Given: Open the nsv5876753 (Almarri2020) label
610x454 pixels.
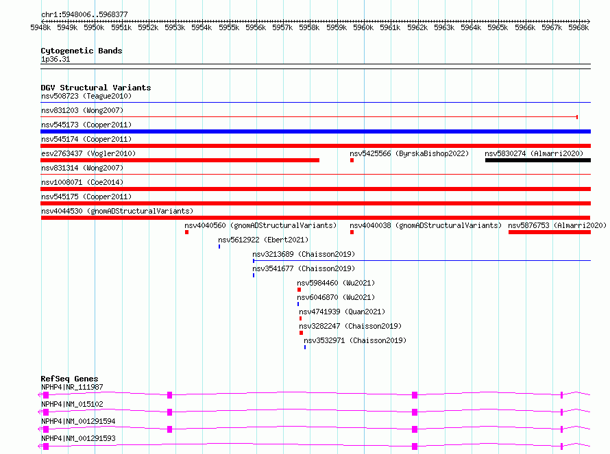Looking at the screenshot, I should pyautogui.click(x=557, y=225).
